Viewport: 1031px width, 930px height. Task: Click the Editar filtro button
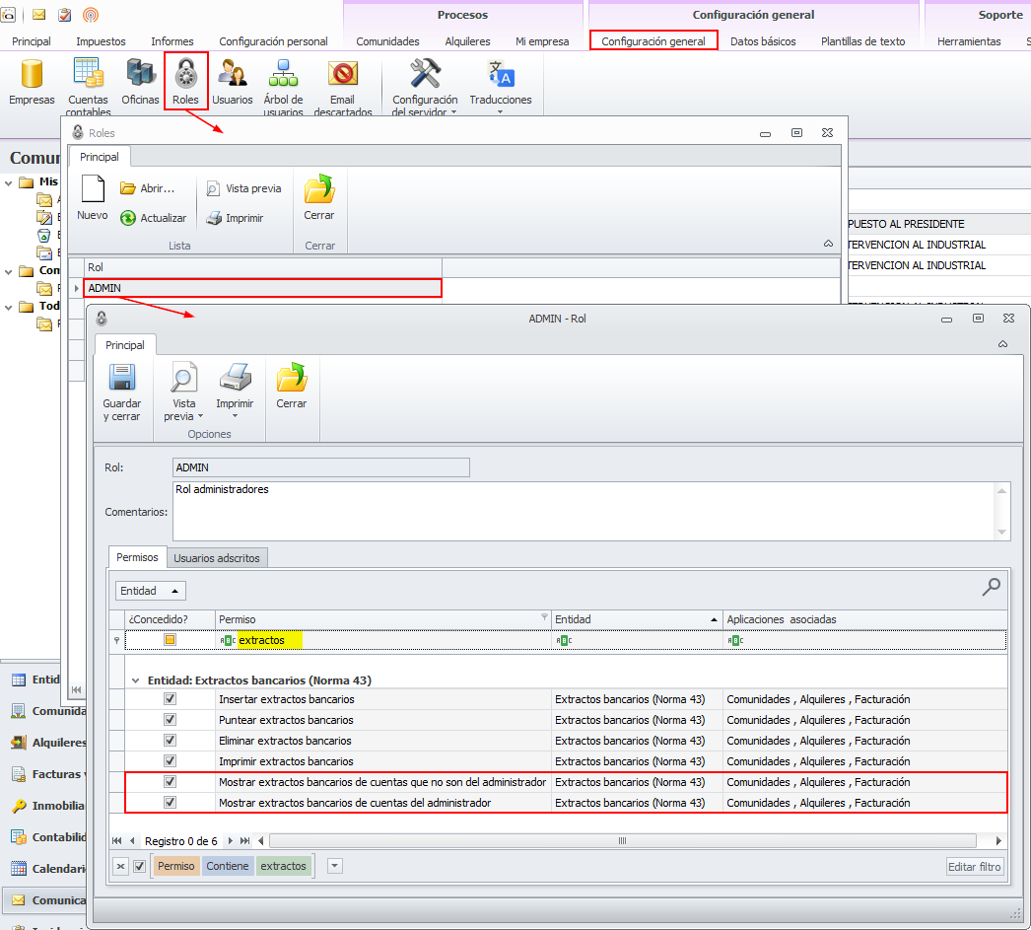[975, 867]
